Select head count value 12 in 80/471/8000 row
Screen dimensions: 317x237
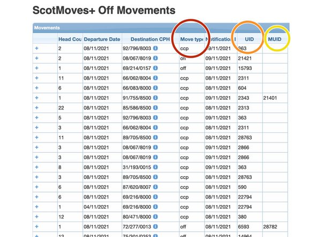(61, 217)
